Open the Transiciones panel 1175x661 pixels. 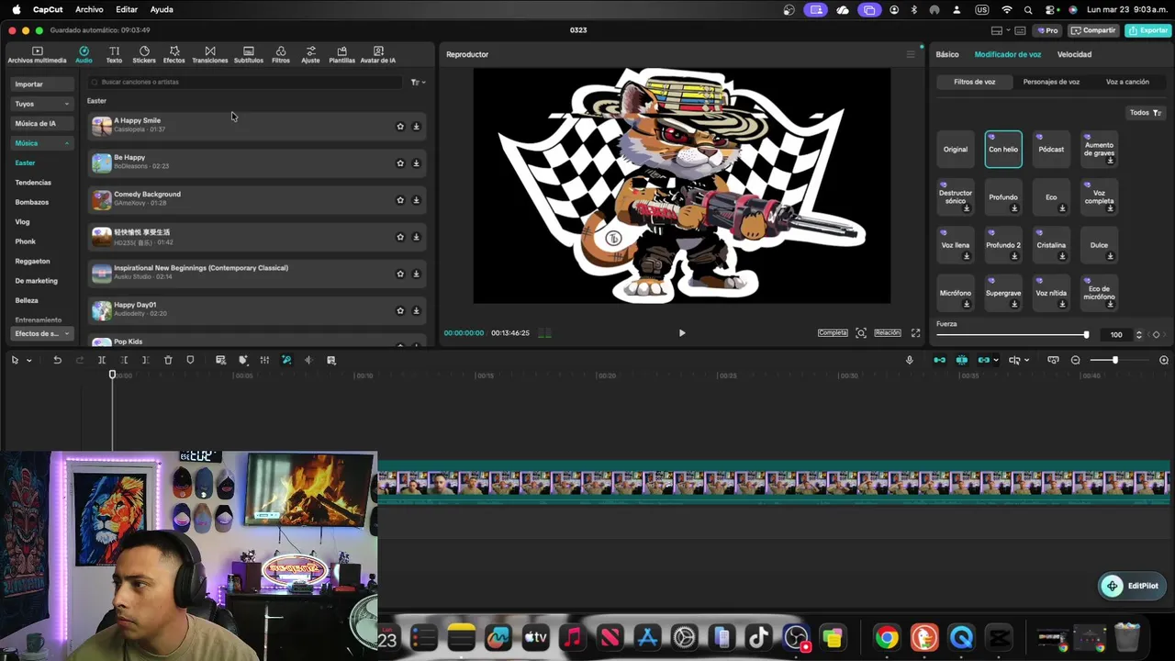pyautogui.click(x=210, y=55)
